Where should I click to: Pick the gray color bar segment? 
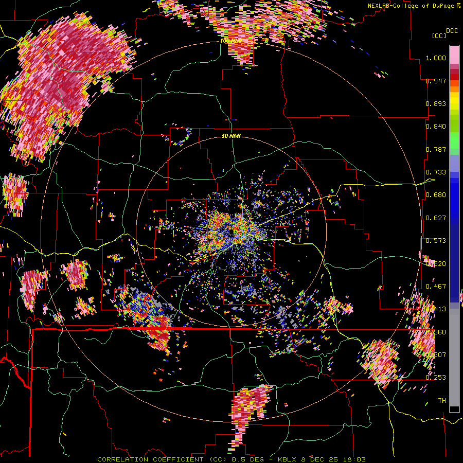454,358
